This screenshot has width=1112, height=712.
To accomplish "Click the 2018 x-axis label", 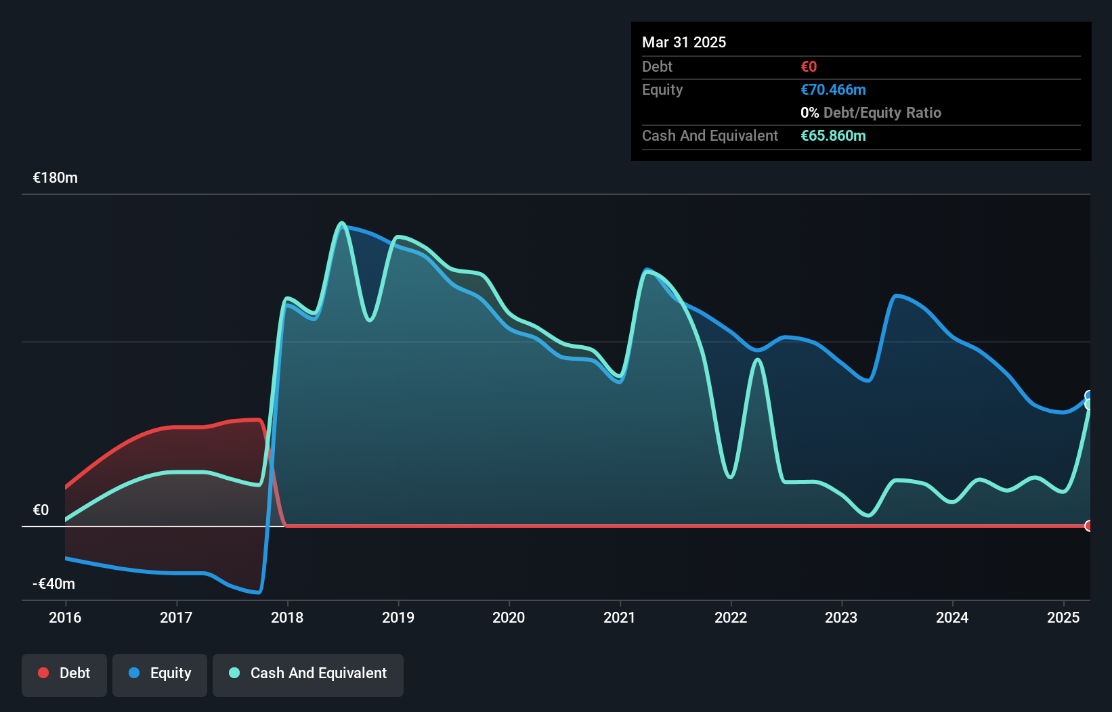I will [x=287, y=617].
